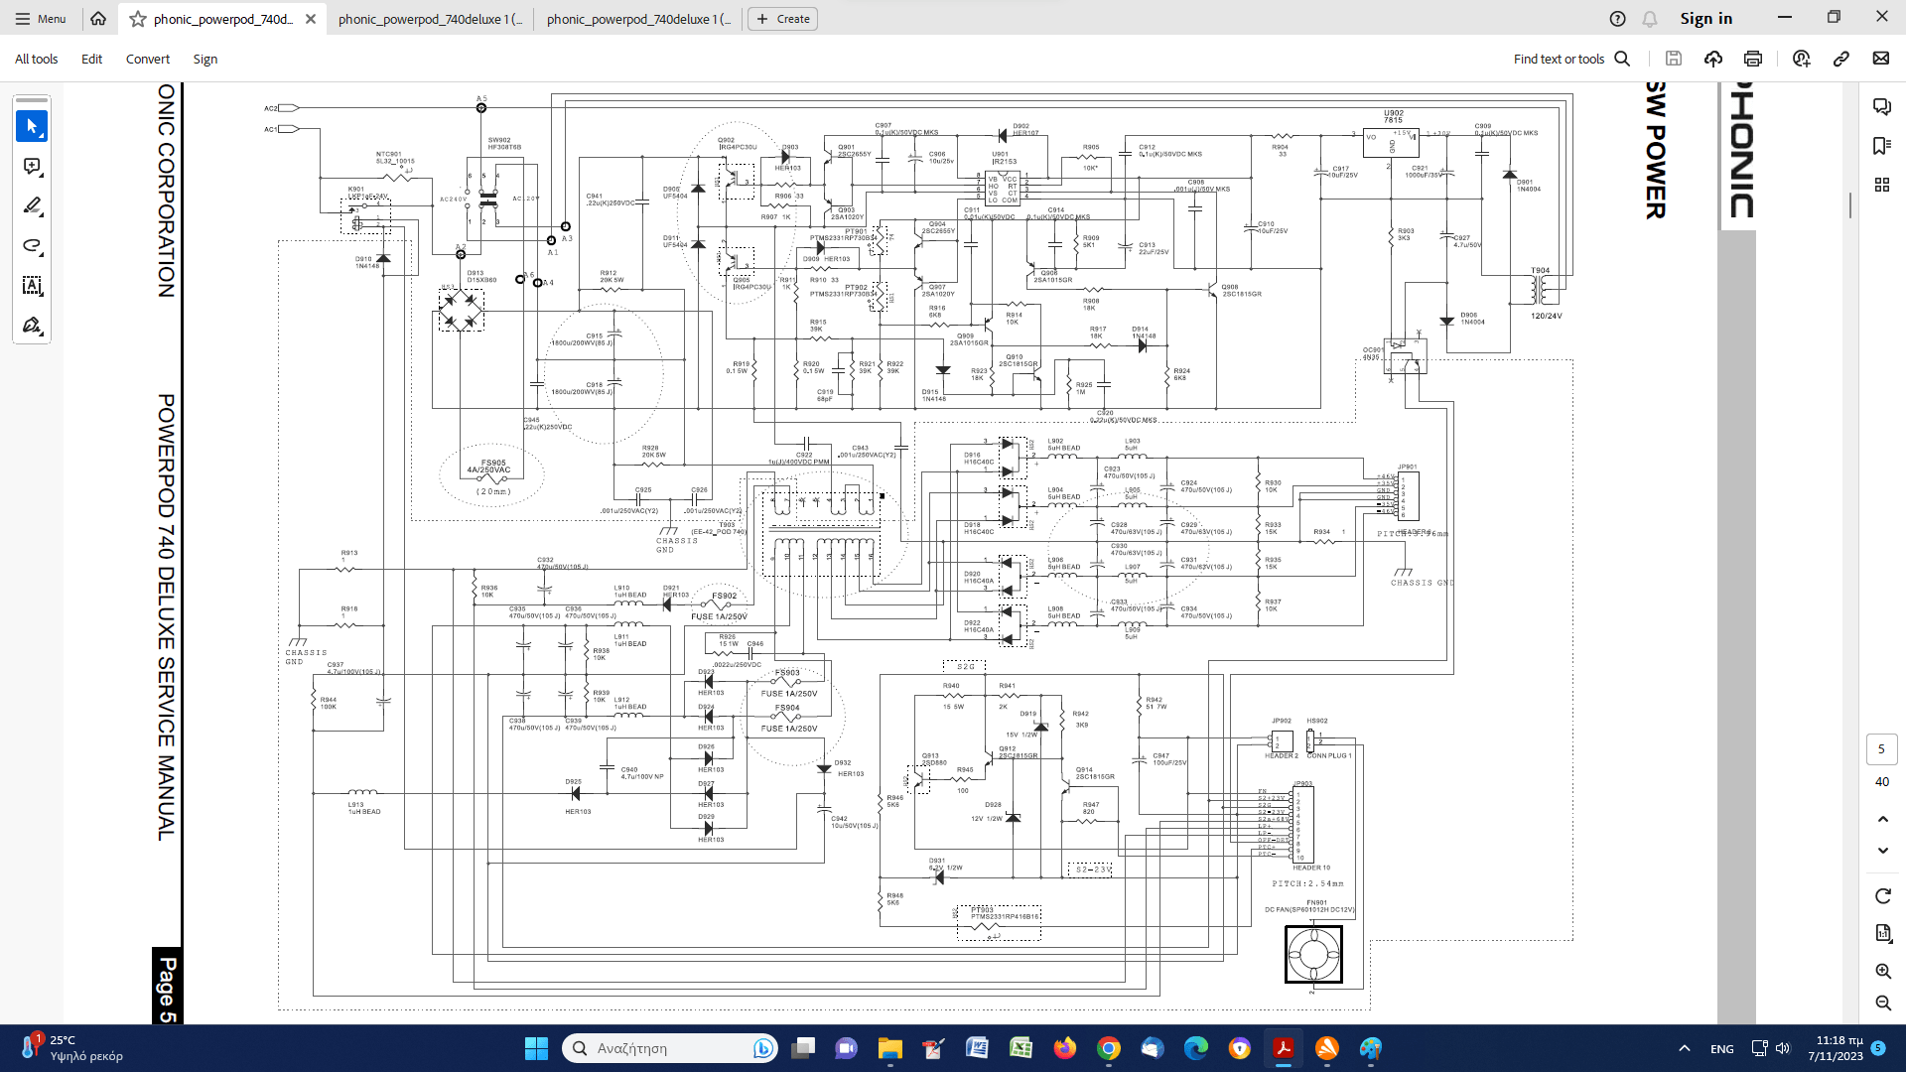Screen dimensions: 1906x1072
Task: Go to the Home view icon
Action: [x=98, y=19]
